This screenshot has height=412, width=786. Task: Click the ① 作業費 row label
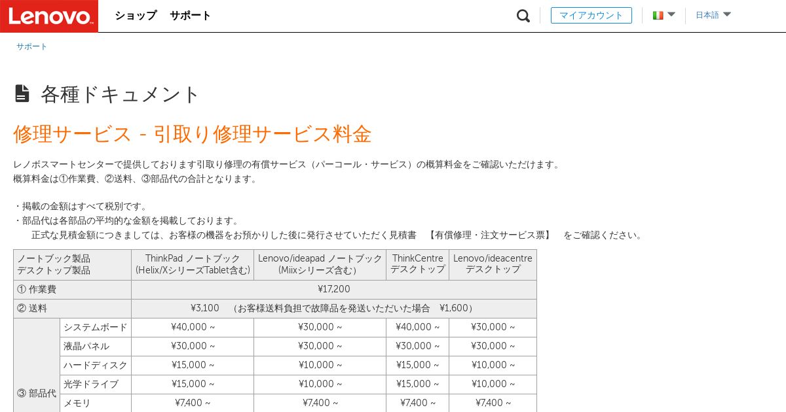72,289
